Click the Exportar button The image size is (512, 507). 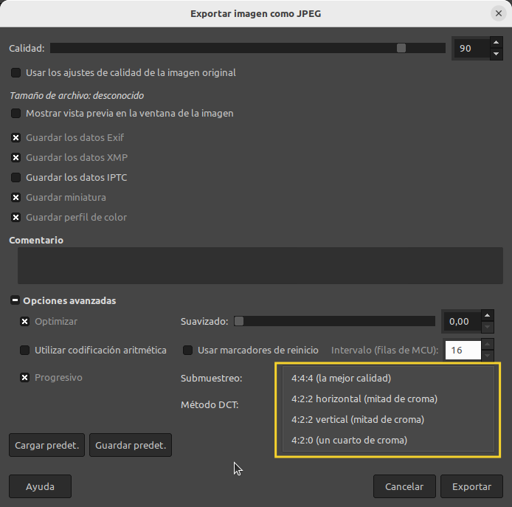click(x=471, y=486)
